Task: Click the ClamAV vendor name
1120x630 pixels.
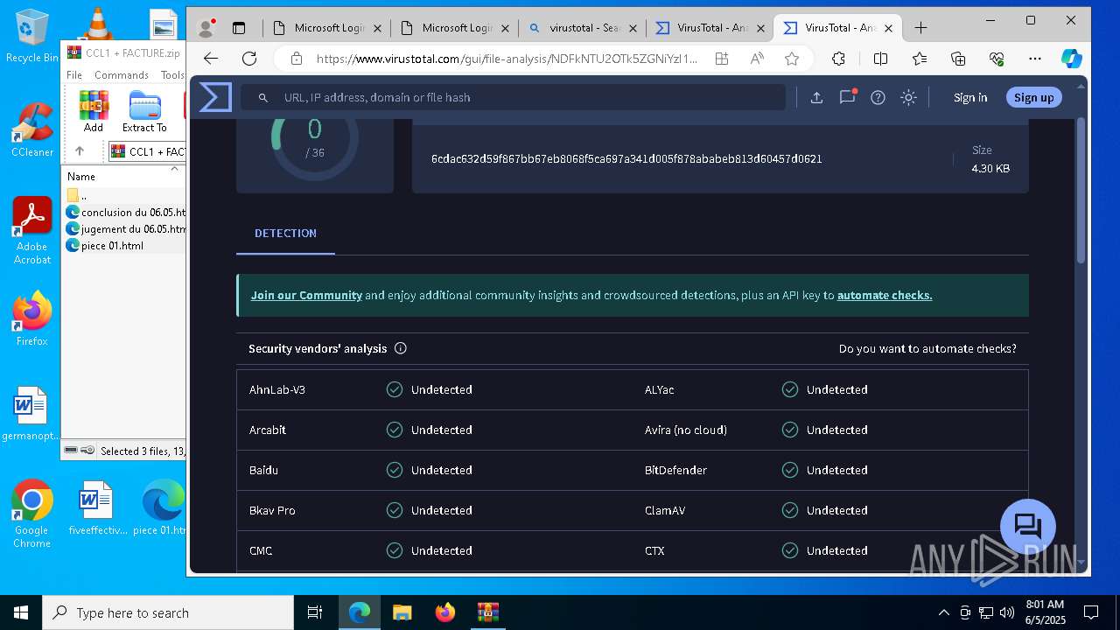Action: pyautogui.click(x=665, y=510)
